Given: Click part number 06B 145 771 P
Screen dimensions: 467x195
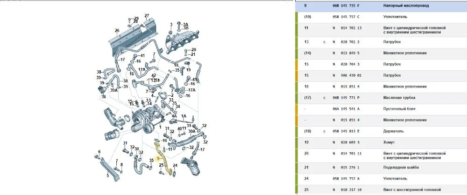Looking at the screenshot, I should (x=347, y=98).
